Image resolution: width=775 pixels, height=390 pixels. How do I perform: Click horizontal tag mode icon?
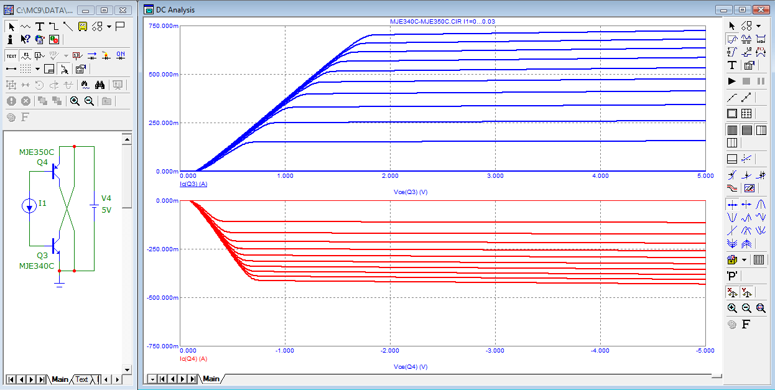(761, 39)
